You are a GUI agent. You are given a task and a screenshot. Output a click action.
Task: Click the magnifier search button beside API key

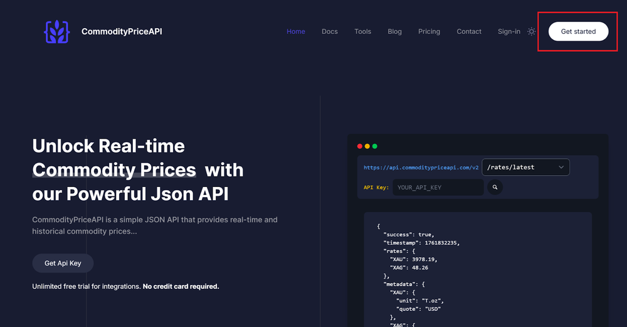(x=495, y=188)
